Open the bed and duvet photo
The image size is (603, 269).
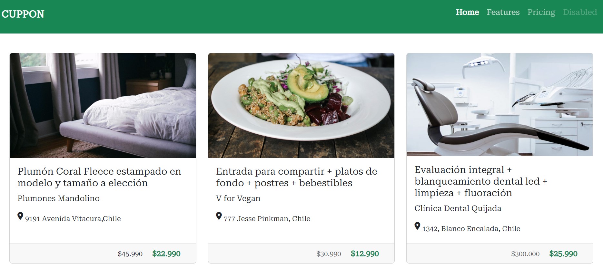[x=103, y=105]
